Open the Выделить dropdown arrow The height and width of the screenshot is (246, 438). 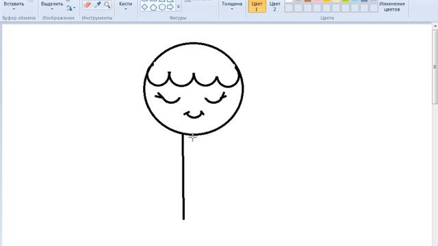click(52, 9)
